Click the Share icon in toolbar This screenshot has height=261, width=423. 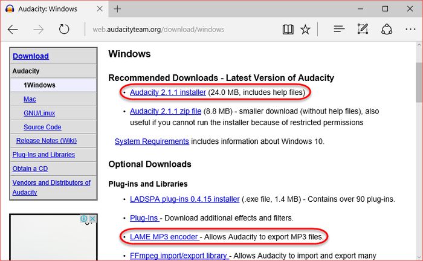(x=386, y=29)
